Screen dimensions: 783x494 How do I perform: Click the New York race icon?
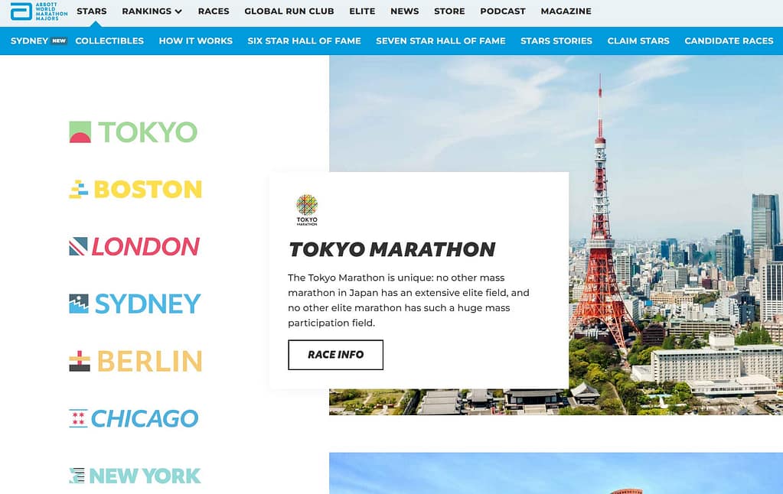77,476
